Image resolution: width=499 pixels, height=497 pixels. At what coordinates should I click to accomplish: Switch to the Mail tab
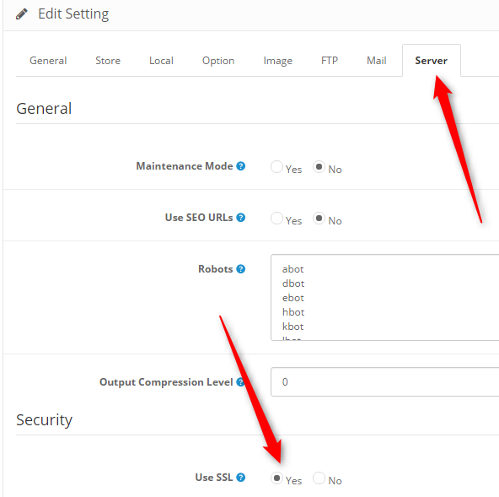point(377,61)
